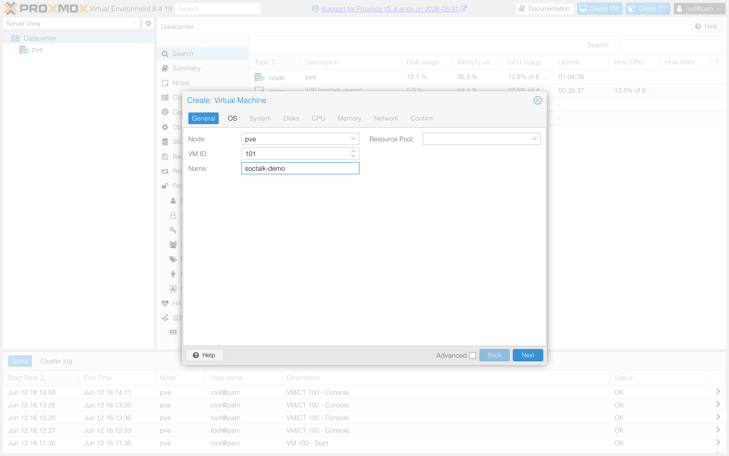The image size is (729, 456).
Task: Switch to the Confirm tab
Action: [x=422, y=119]
